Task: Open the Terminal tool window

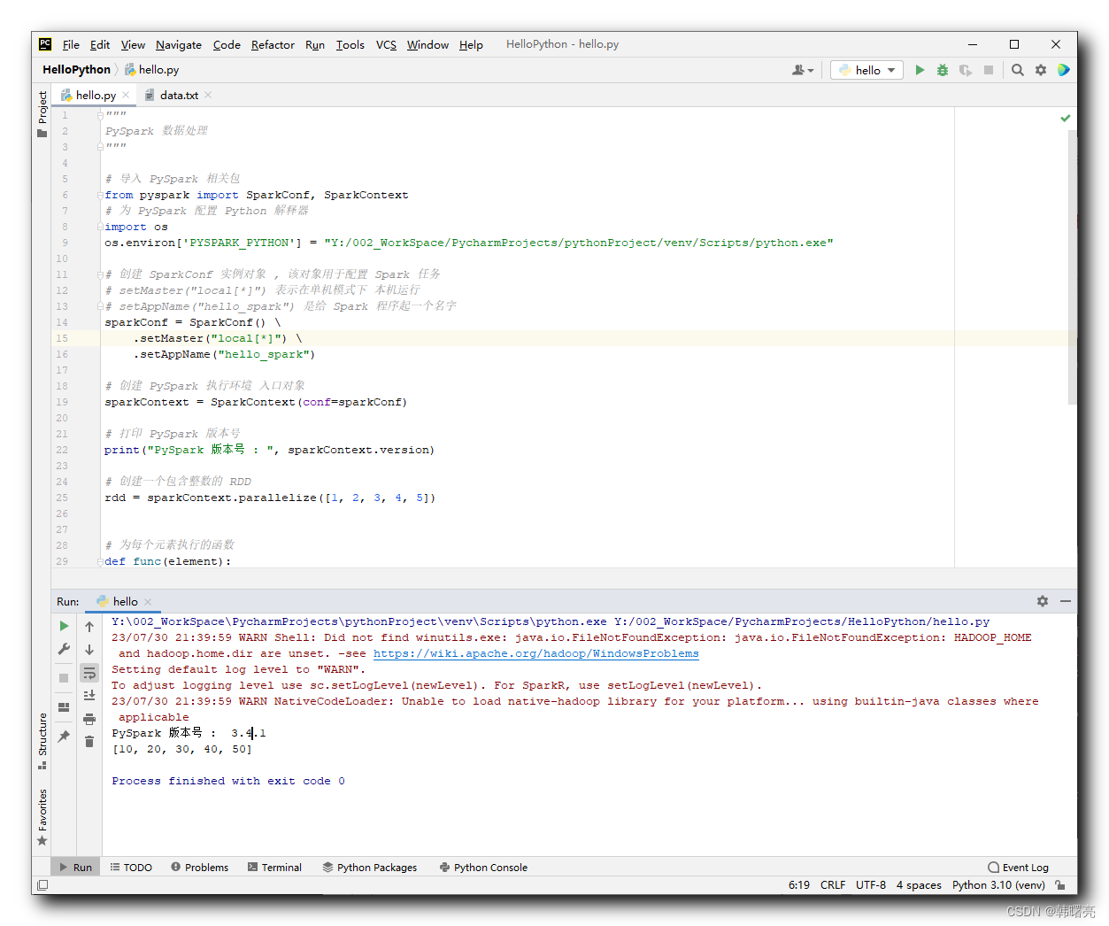Action: [x=275, y=868]
